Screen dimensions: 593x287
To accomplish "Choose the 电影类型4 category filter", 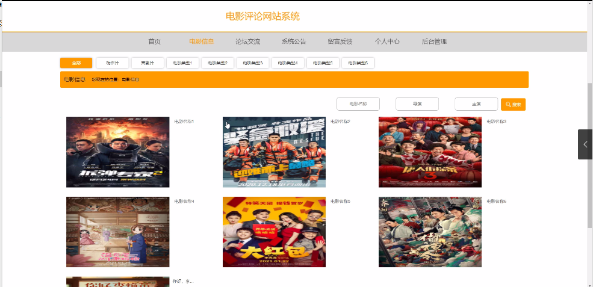I will pyautogui.click(x=288, y=63).
